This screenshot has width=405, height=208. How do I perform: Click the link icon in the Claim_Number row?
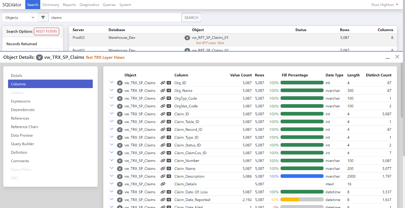tap(163, 160)
